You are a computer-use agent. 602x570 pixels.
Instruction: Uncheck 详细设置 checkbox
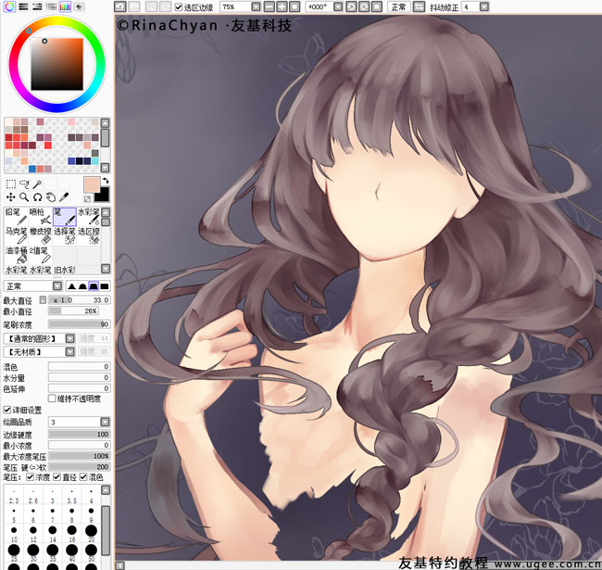(x=6, y=410)
